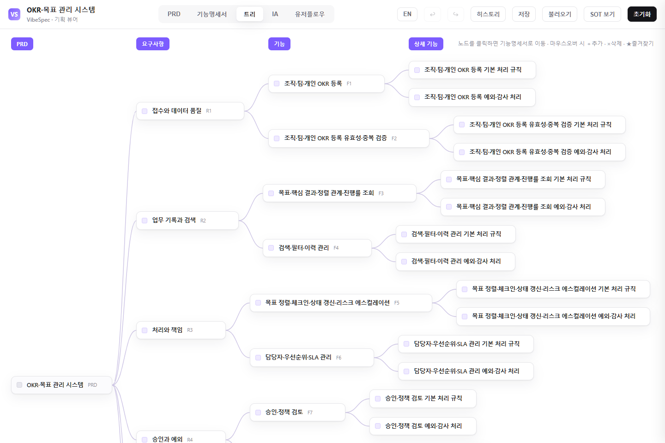Open the 담당자·우선순위·SLA 관리 F6 node
Viewport: 665px width, 443px height.
click(312, 358)
